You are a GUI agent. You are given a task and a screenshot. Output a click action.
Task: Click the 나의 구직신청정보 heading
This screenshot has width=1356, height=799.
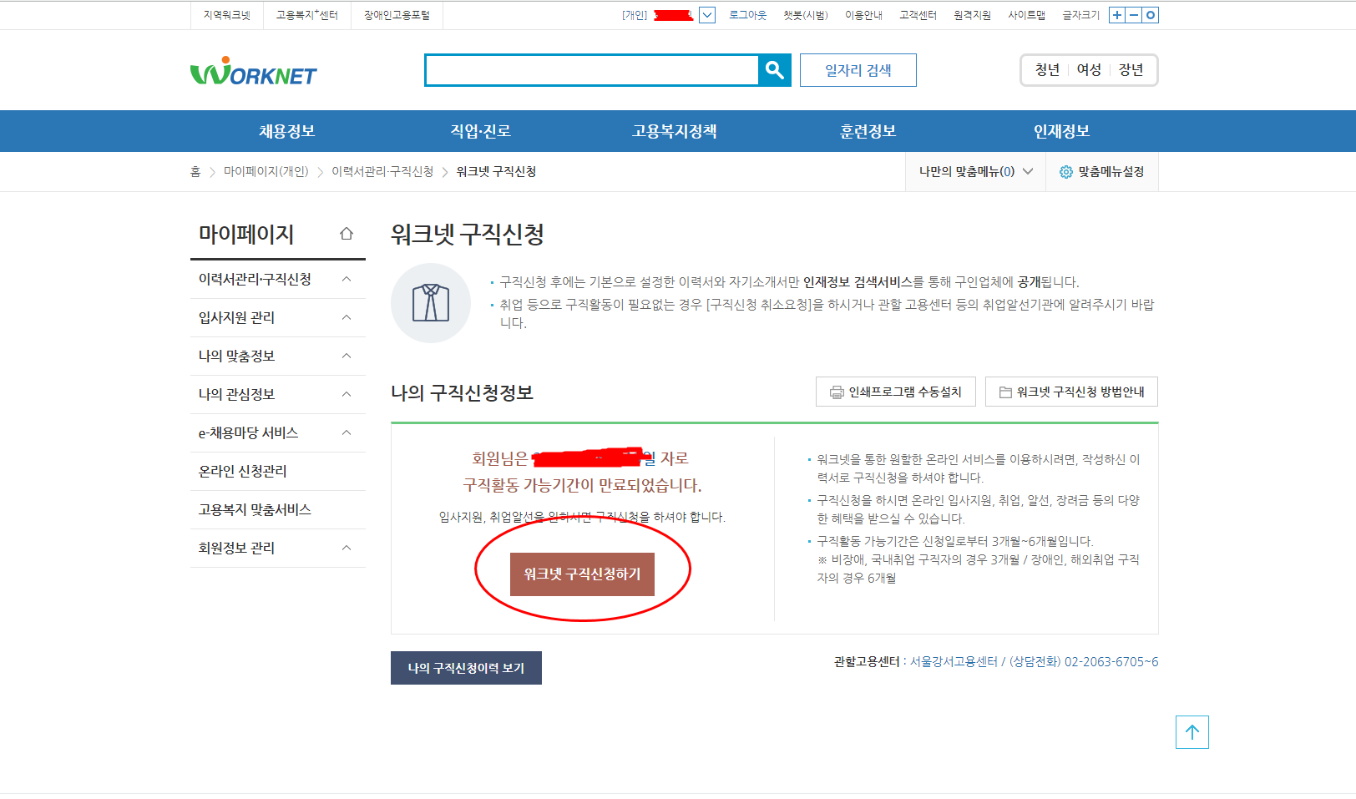[x=462, y=392]
